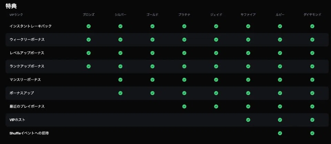Select the ダイヤモンド column header
331x144 pixels.
(x=312, y=15)
